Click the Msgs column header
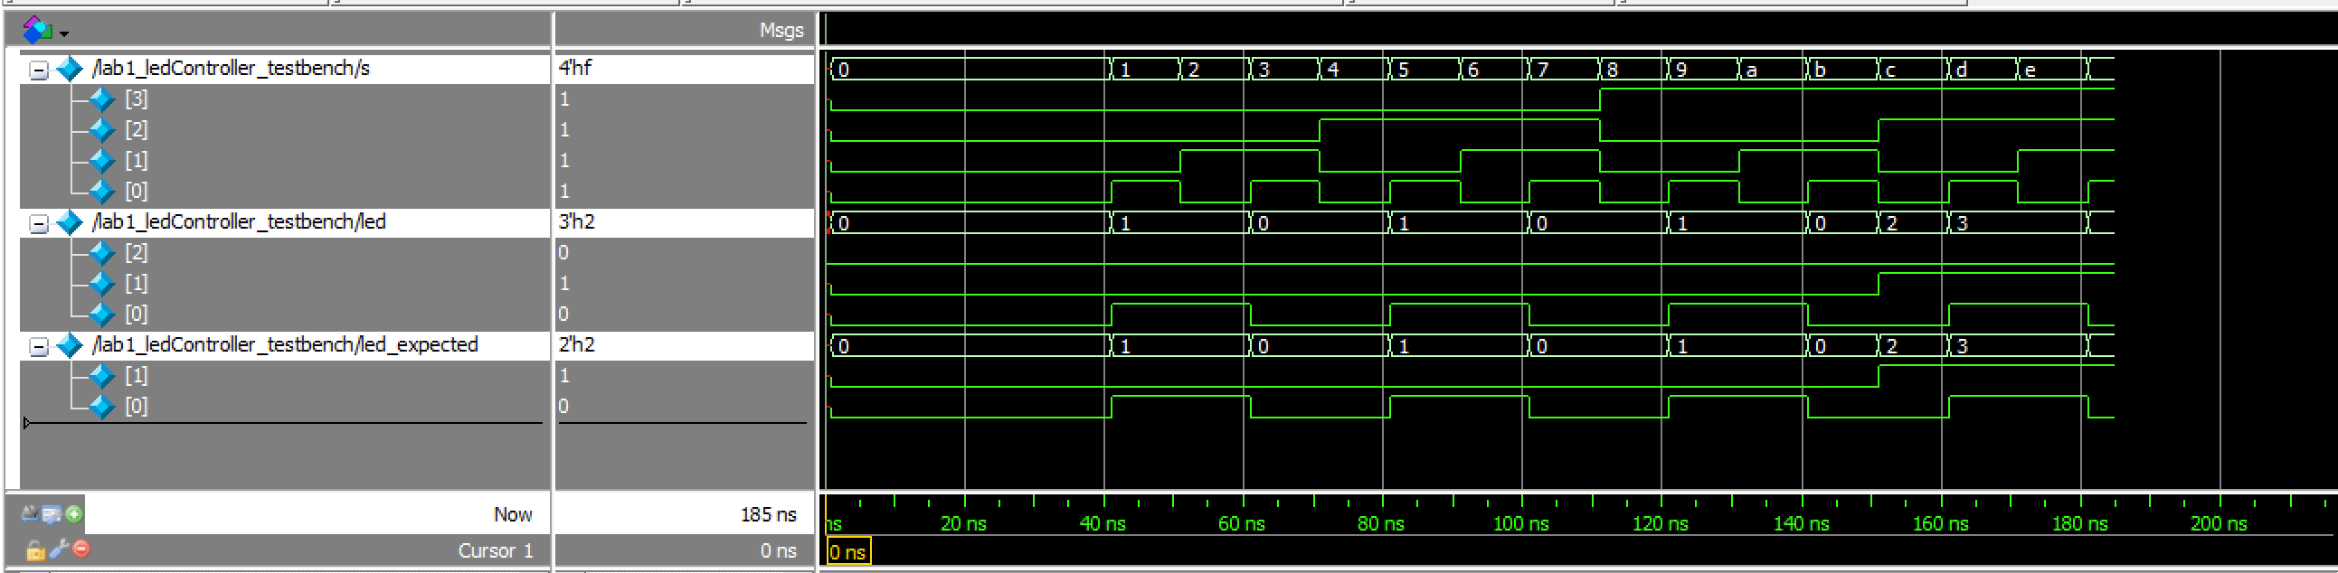Image resolution: width=2338 pixels, height=573 pixels. [781, 31]
